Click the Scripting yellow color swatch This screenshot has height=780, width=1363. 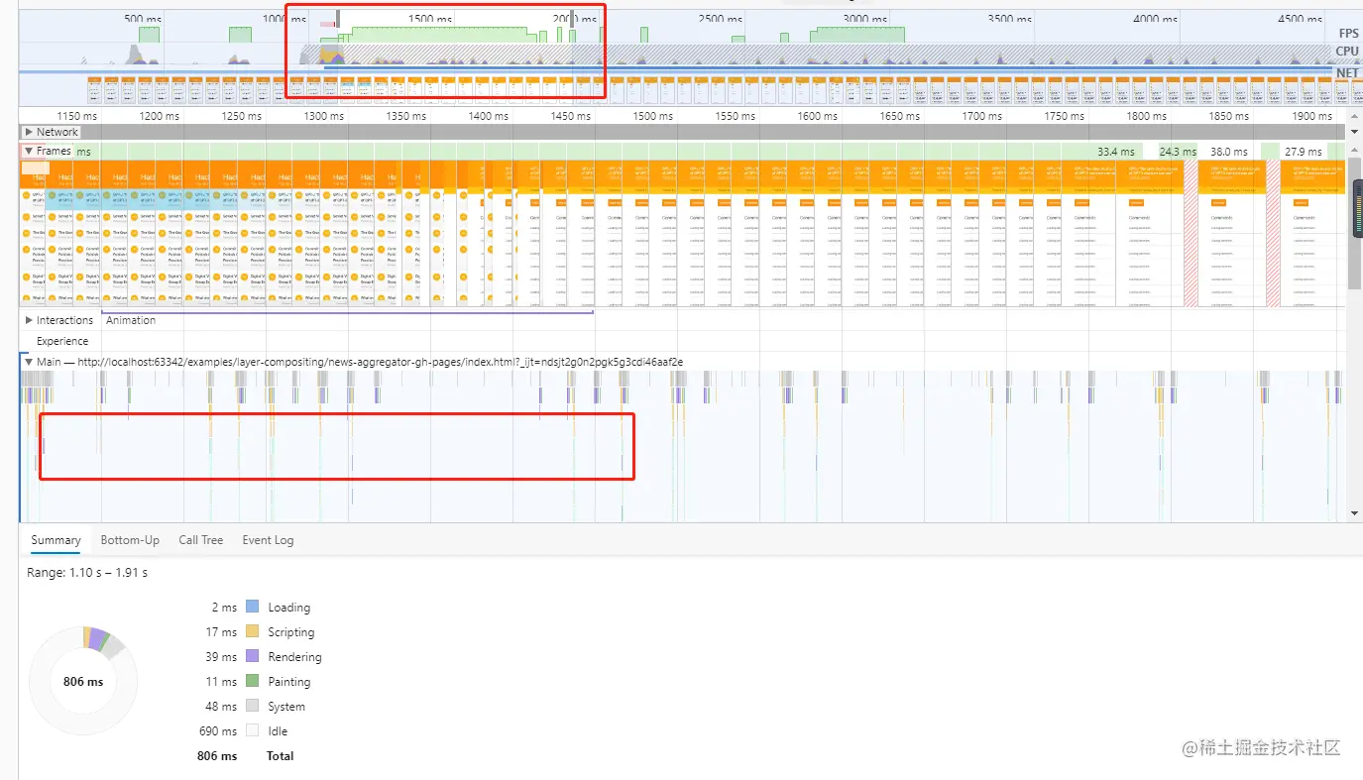pos(252,631)
